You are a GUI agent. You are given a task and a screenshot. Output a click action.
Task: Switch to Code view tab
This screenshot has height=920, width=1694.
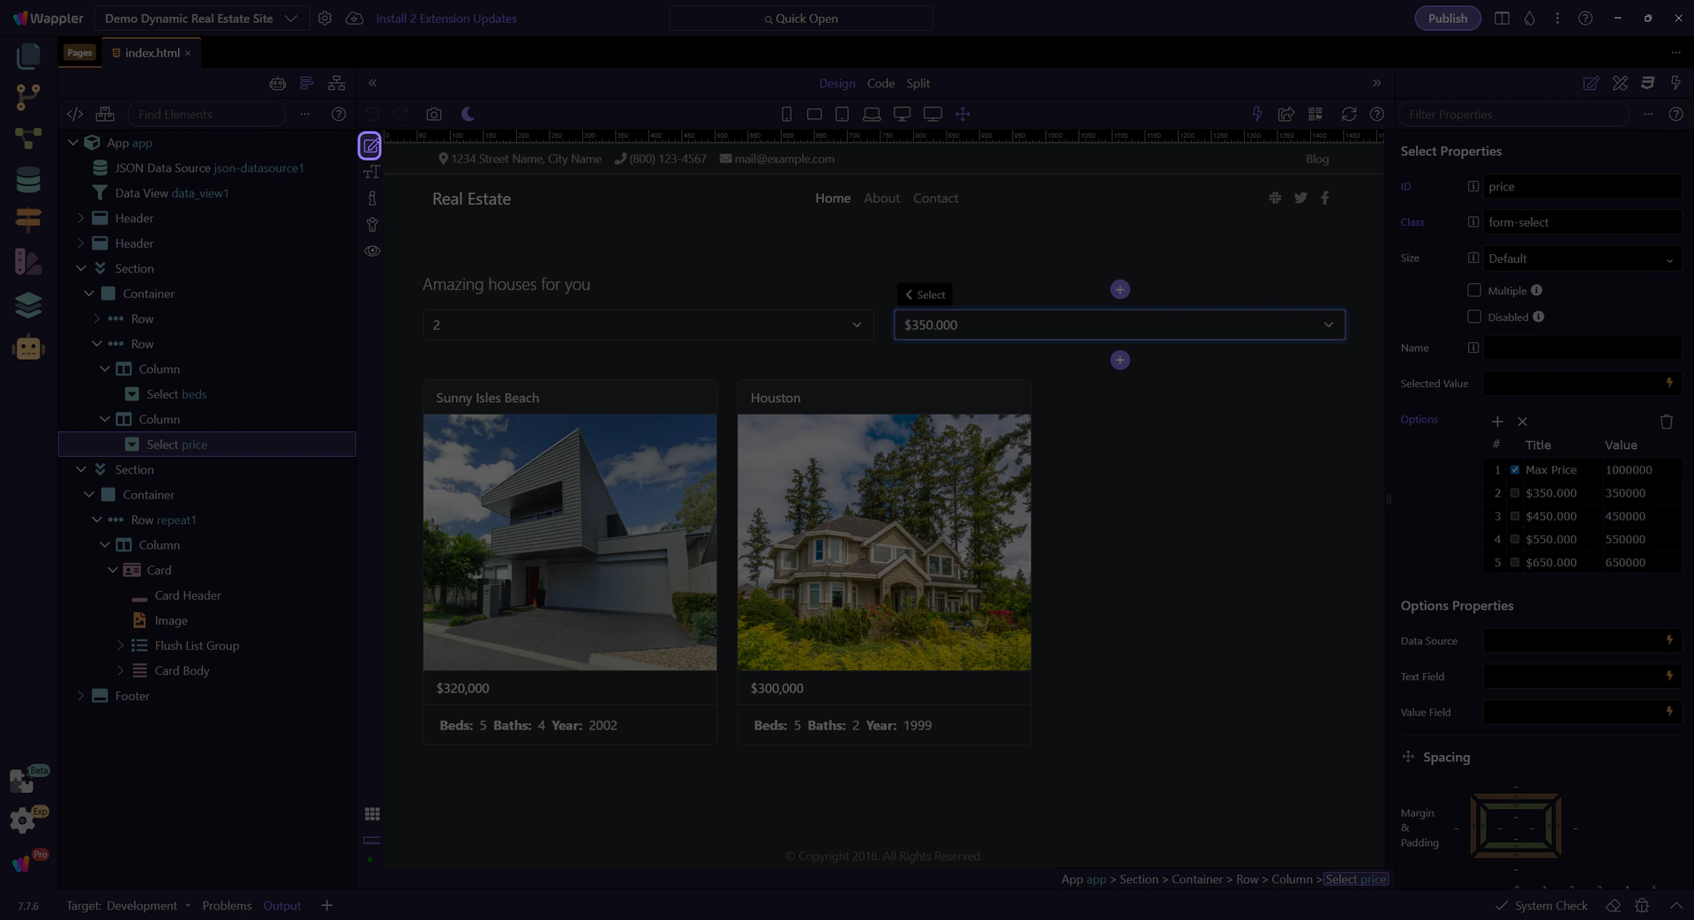880,83
